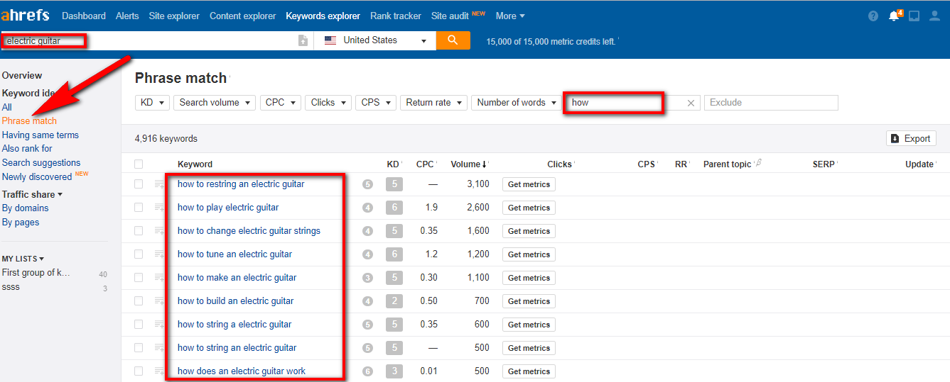Click KD badge for 'how to play electric guitar'

pos(394,208)
